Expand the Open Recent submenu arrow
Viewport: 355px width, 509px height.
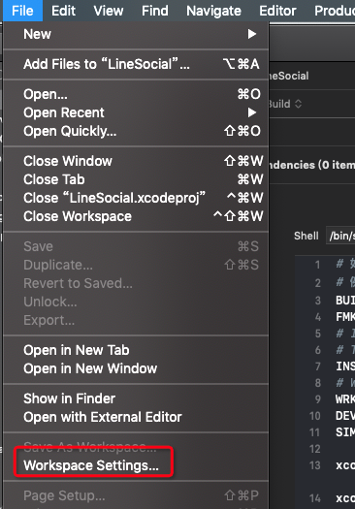coord(252,112)
